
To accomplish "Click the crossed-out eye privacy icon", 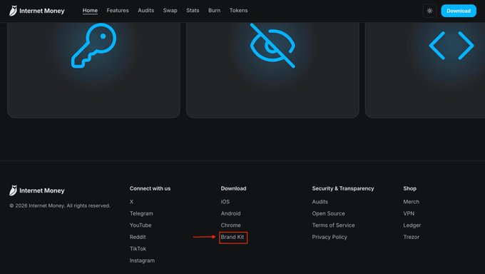I will coord(272,45).
